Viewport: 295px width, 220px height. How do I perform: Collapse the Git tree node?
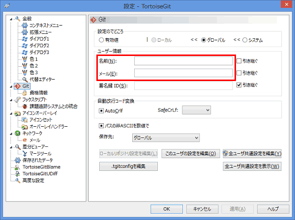point(11,86)
